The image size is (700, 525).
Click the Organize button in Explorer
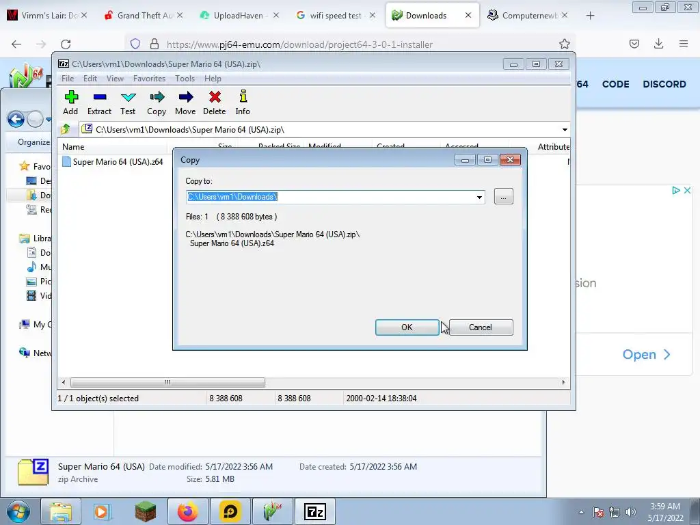[x=33, y=142]
